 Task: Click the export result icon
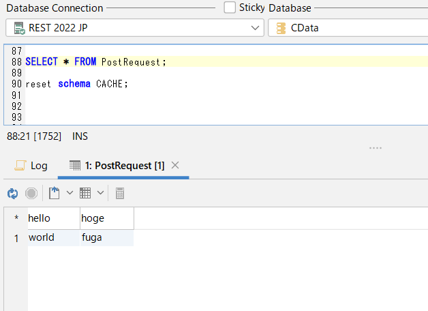[x=54, y=194]
